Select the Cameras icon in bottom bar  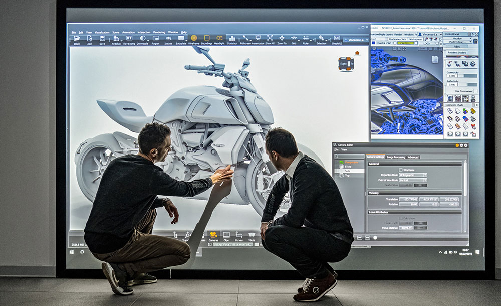[213, 235]
